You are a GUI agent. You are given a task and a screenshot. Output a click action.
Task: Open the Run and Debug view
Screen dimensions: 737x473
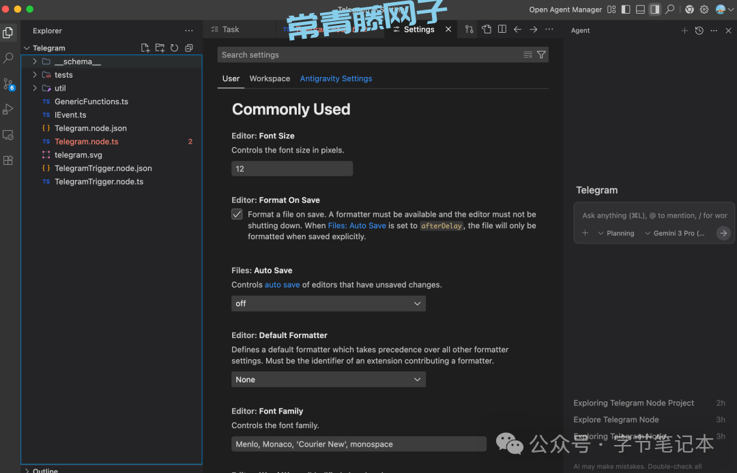[x=8, y=109]
